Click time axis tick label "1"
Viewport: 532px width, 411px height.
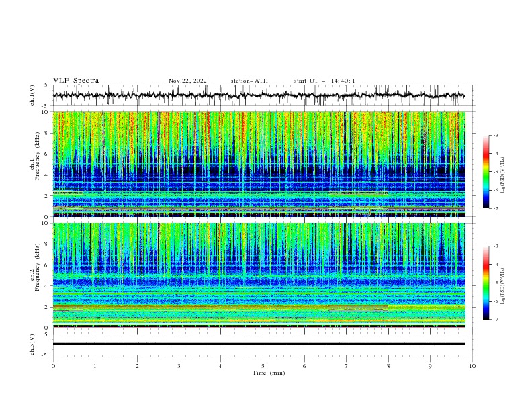pyautogui.click(x=95, y=366)
